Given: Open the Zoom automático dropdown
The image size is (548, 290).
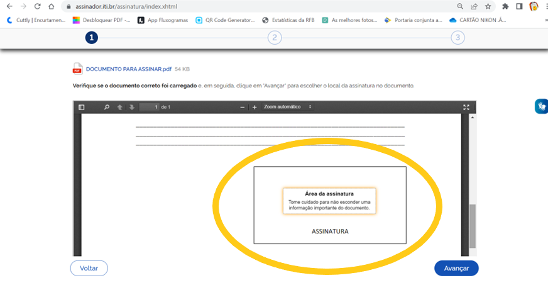Looking at the screenshot, I should [x=288, y=107].
